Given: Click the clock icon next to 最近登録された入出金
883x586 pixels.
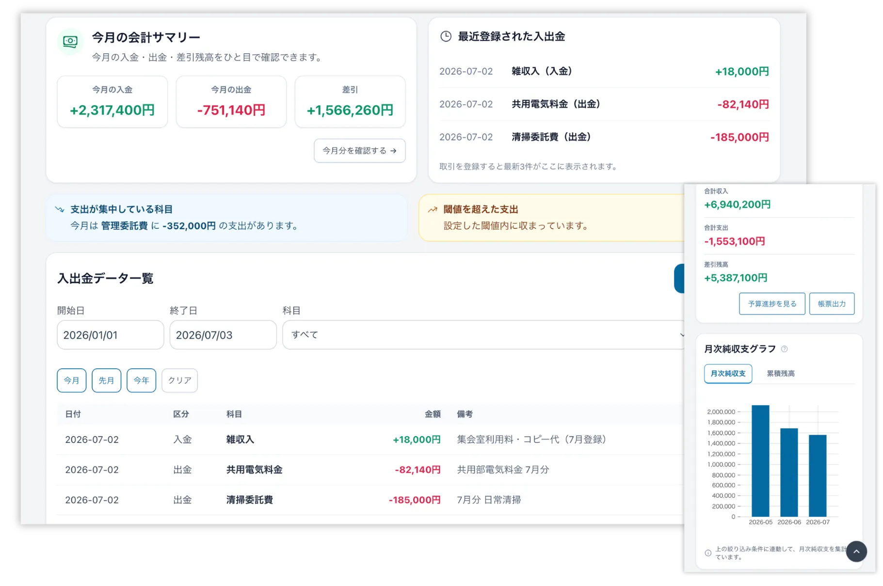Looking at the screenshot, I should point(445,36).
